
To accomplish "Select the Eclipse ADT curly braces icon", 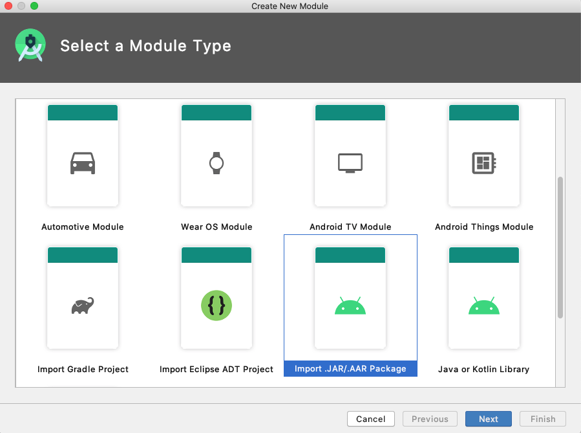I will pyautogui.click(x=217, y=305).
